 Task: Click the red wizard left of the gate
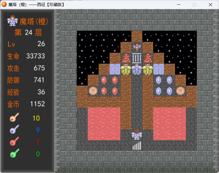[x=126, y=58]
